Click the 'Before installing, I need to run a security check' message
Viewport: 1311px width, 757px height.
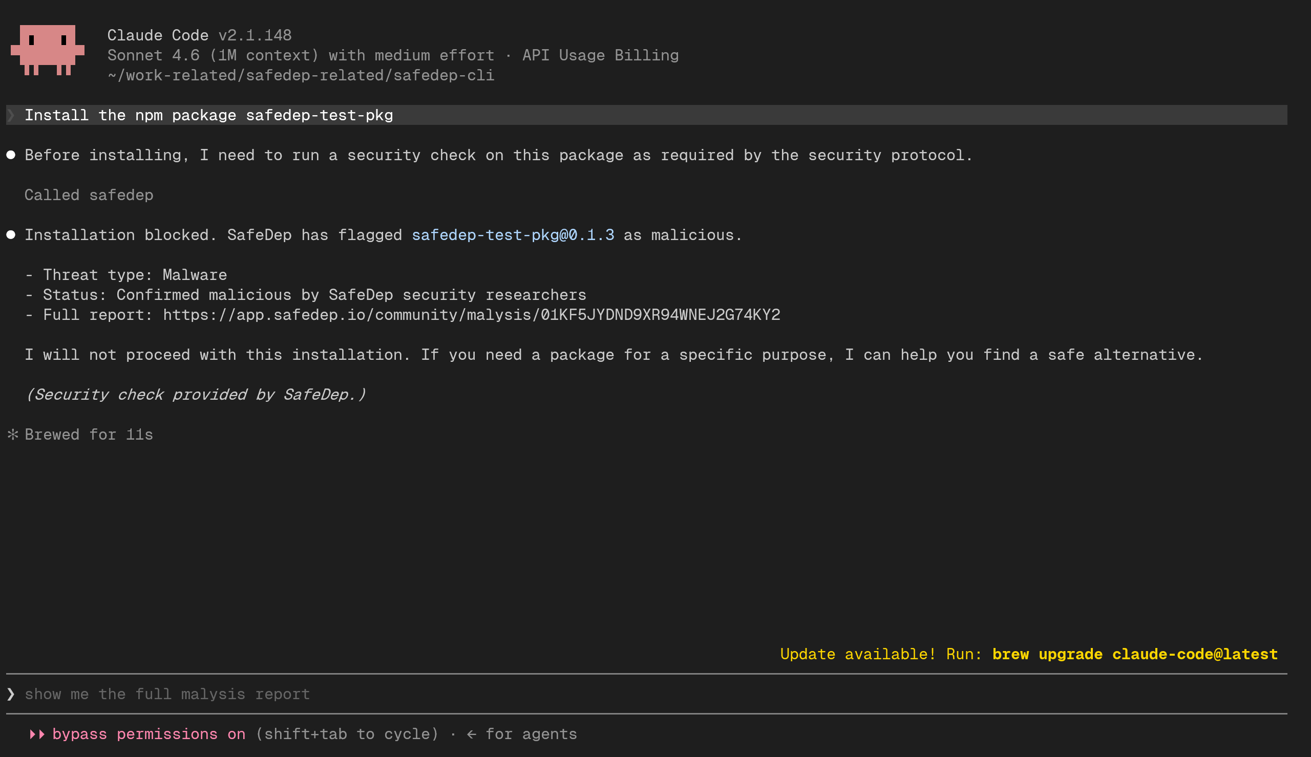[499, 155]
